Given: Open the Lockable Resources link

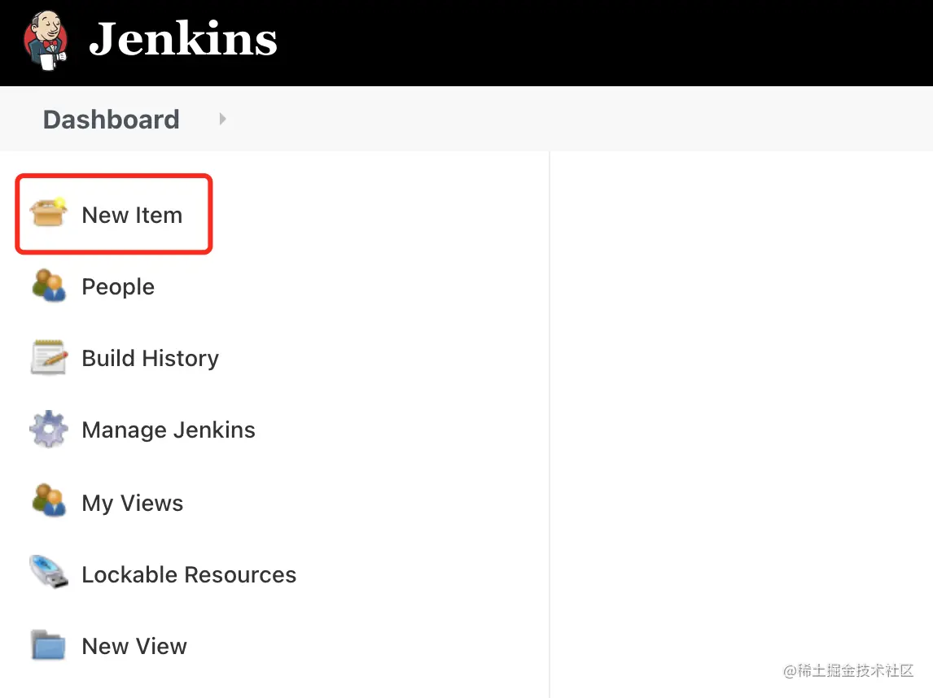Looking at the screenshot, I should point(189,574).
